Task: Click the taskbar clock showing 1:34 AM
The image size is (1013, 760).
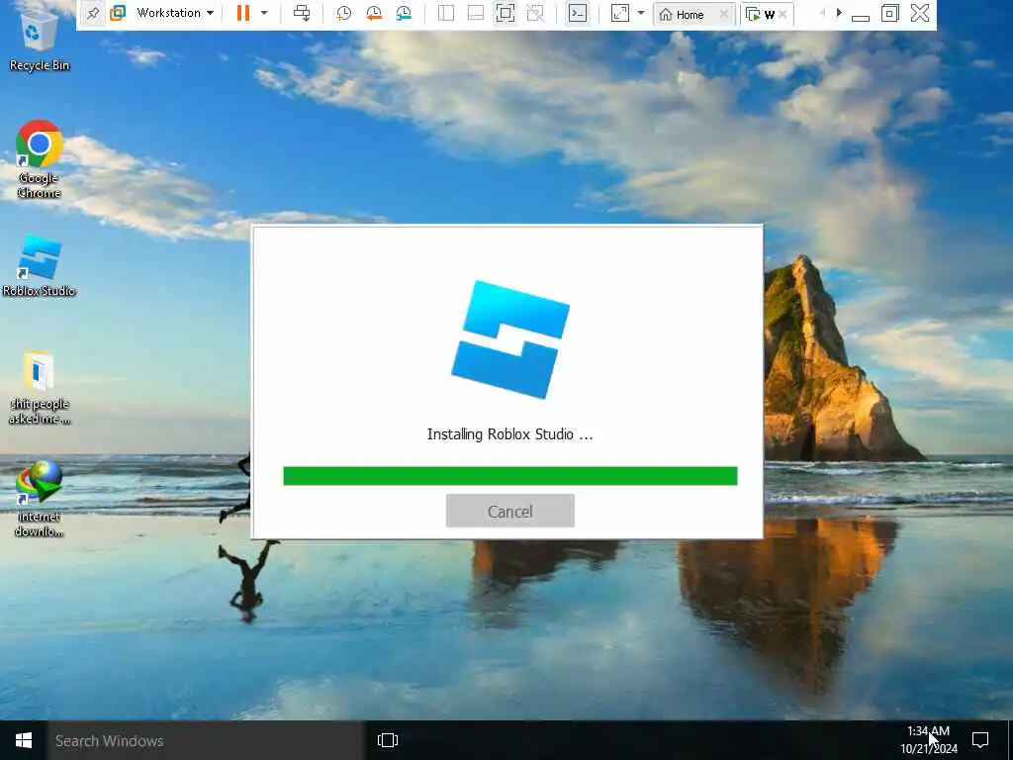Action: pos(928,740)
